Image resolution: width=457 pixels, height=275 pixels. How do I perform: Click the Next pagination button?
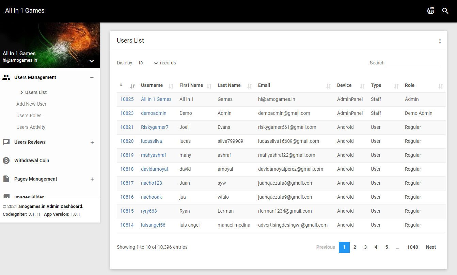pyautogui.click(x=431, y=247)
